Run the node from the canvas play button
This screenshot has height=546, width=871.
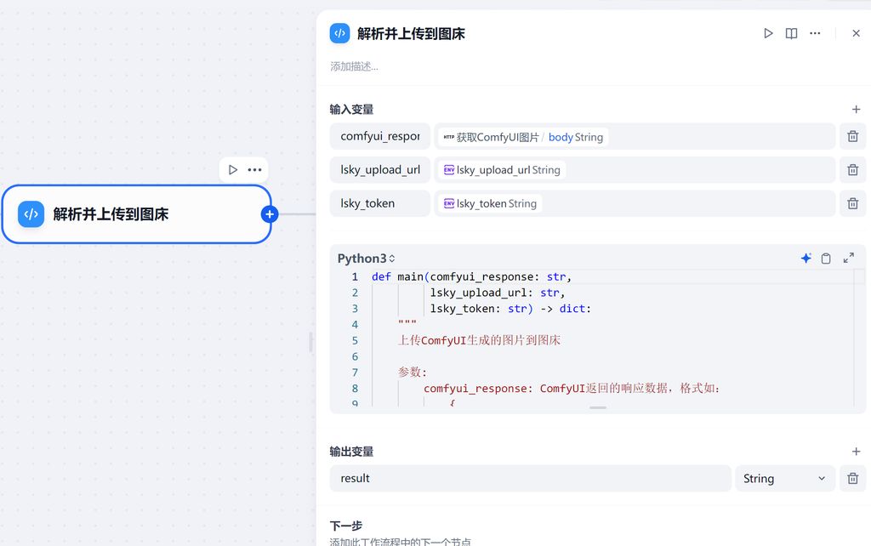[x=233, y=170]
